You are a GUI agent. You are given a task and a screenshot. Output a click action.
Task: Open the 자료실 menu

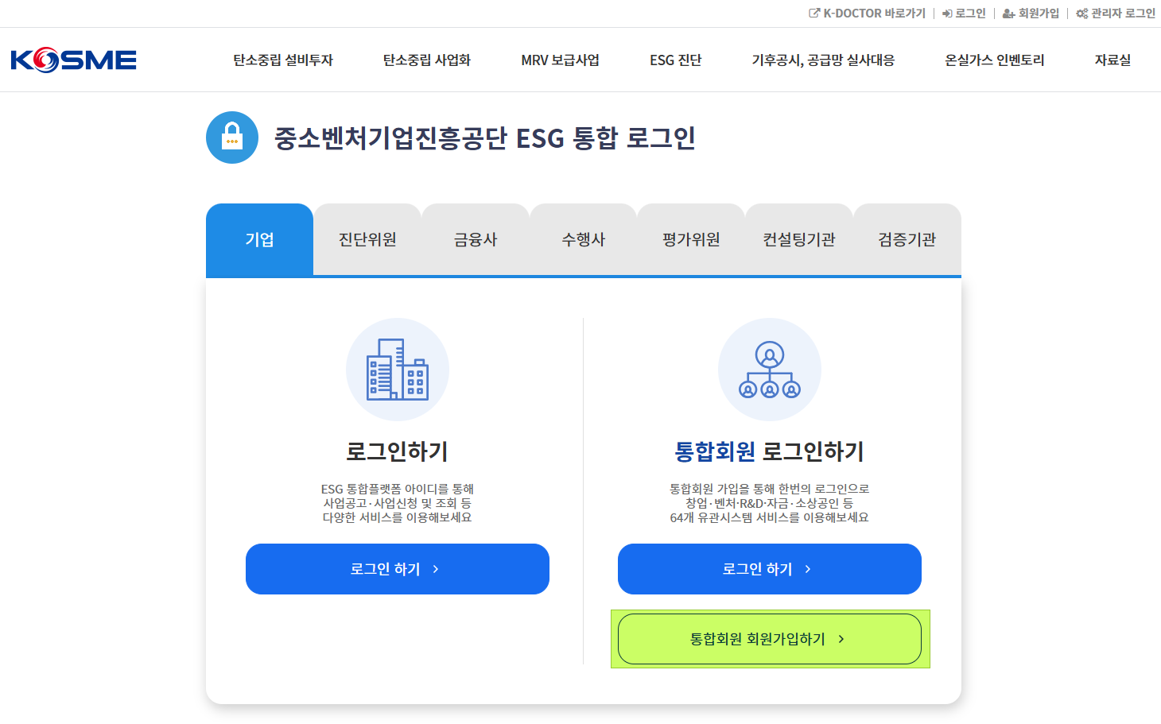click(1112, 60)
